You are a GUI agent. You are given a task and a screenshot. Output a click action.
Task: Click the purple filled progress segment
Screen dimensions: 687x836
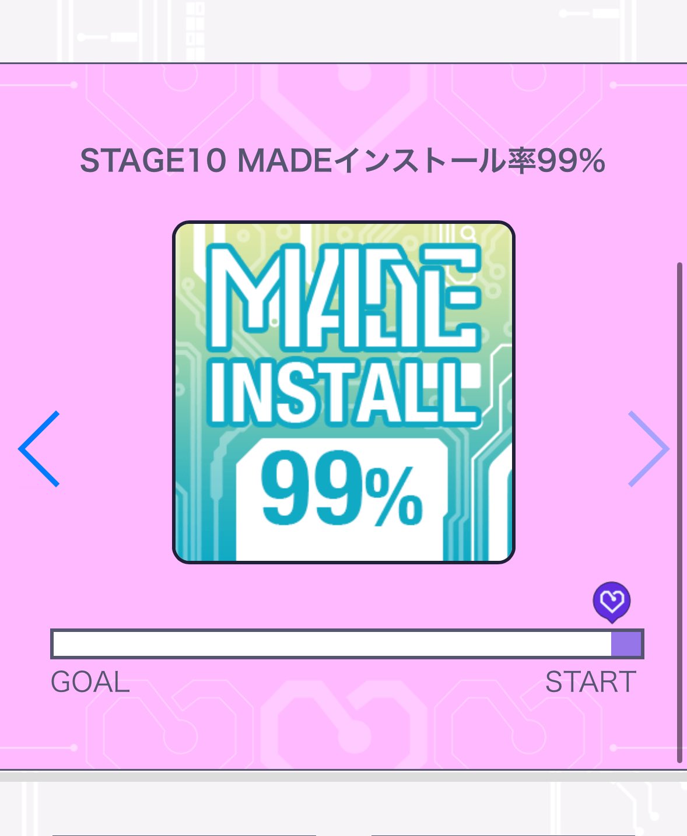coord(626,644)
